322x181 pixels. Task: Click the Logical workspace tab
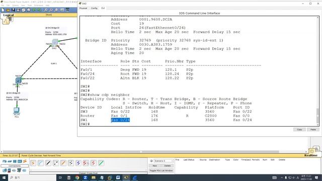pos(9,15)
